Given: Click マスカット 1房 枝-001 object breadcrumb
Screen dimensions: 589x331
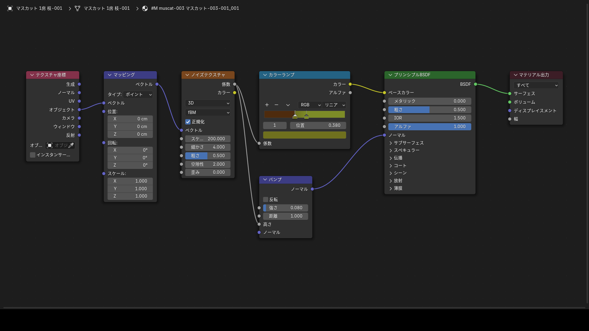Looking at the screenshot, I should click(39, 8).
